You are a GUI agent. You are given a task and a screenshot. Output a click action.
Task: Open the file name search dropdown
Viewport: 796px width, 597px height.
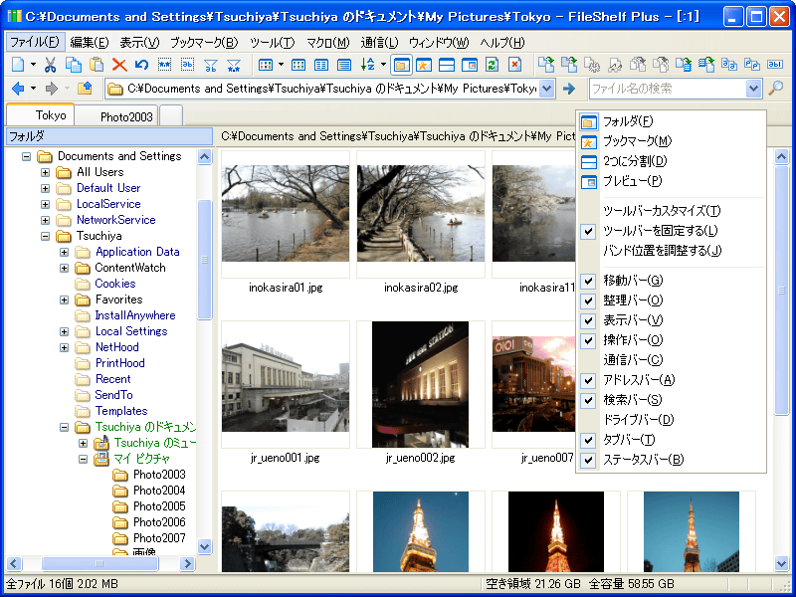pyautogui.click(x=753, y=89)
